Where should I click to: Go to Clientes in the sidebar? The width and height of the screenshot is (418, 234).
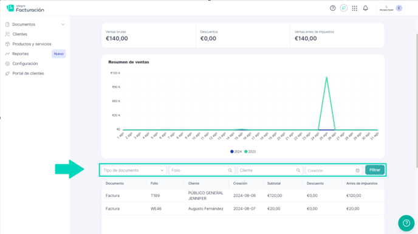tap(19, 34)
